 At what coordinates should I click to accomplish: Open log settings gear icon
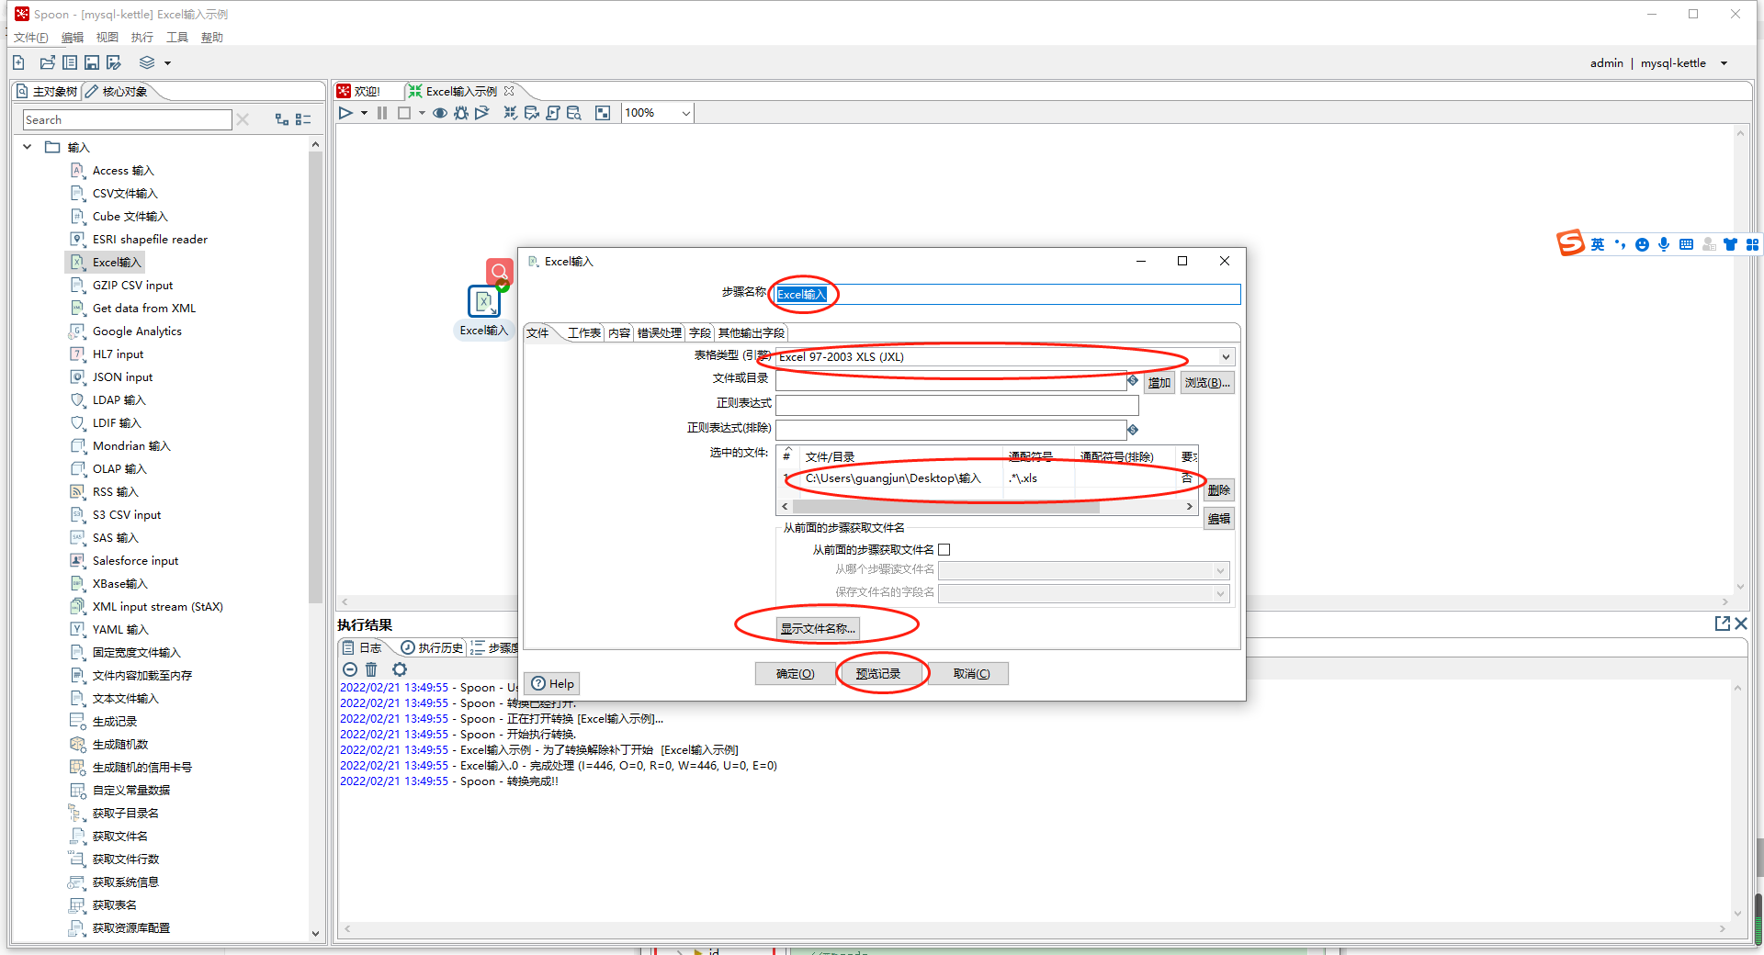coord(399,669)
